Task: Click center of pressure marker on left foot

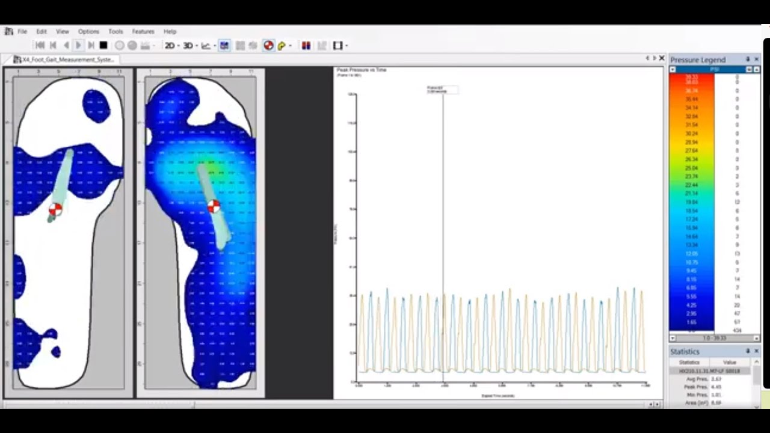Action: (x=55, y=209)
